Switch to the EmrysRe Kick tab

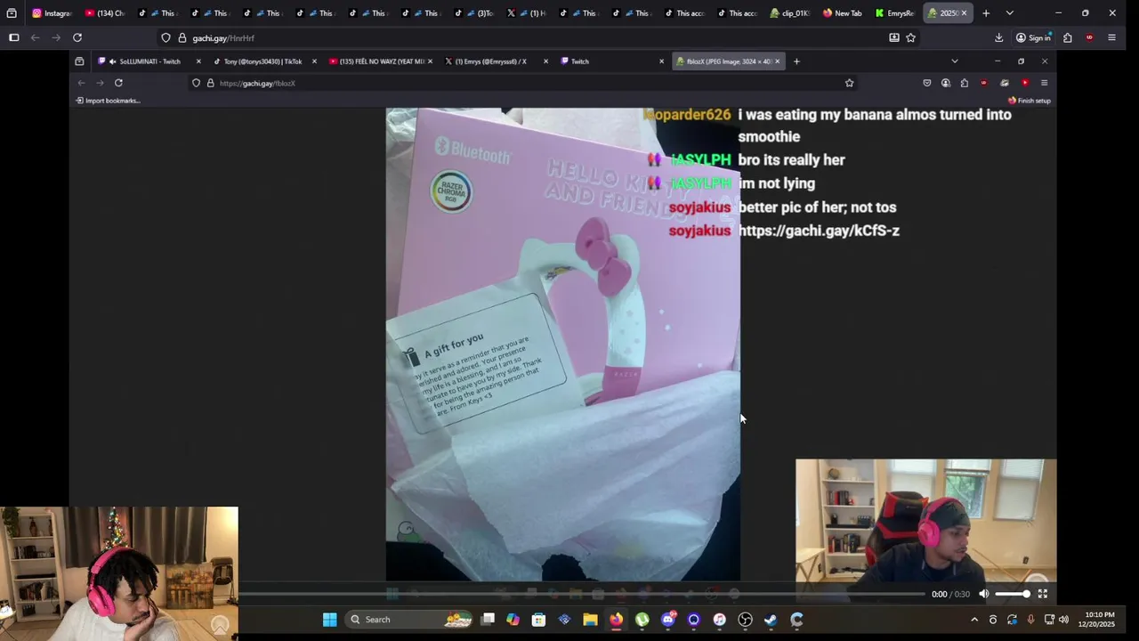pyautogui.click(x=894, y=13)
